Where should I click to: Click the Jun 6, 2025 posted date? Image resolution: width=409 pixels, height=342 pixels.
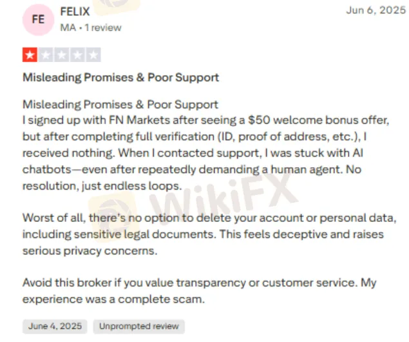coord(376,10)
